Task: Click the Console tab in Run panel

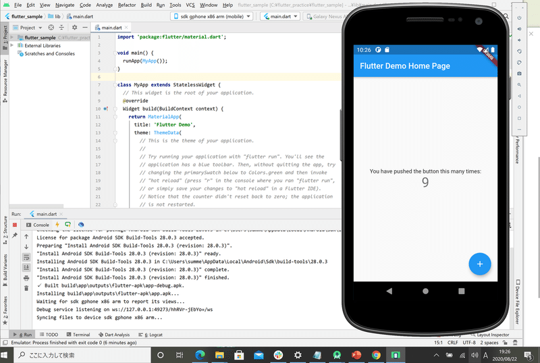Action: 38,225
